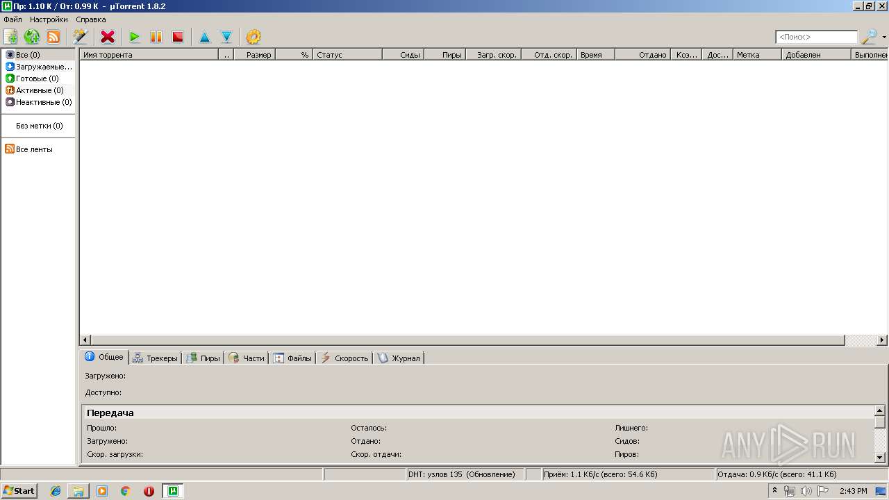Sort by Загр. скор. column header
The image size is (889, 500).
(x=493, y=55)
